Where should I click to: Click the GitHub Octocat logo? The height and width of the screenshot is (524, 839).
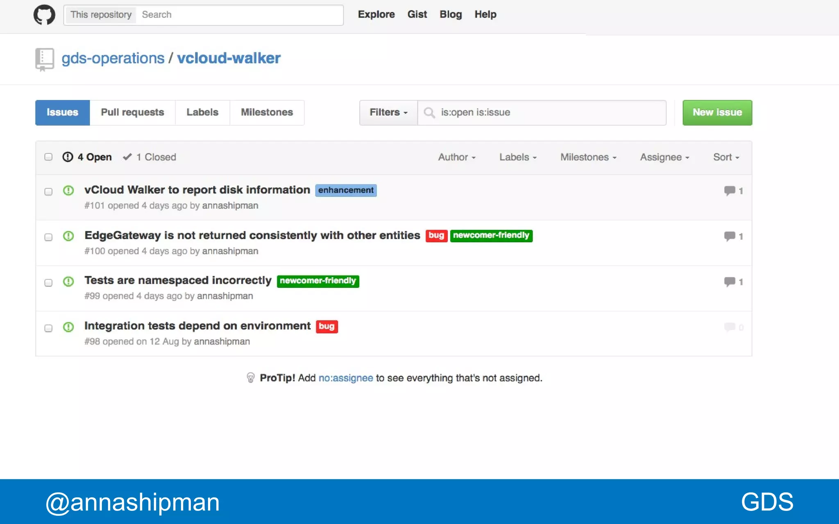pos(44,15)
